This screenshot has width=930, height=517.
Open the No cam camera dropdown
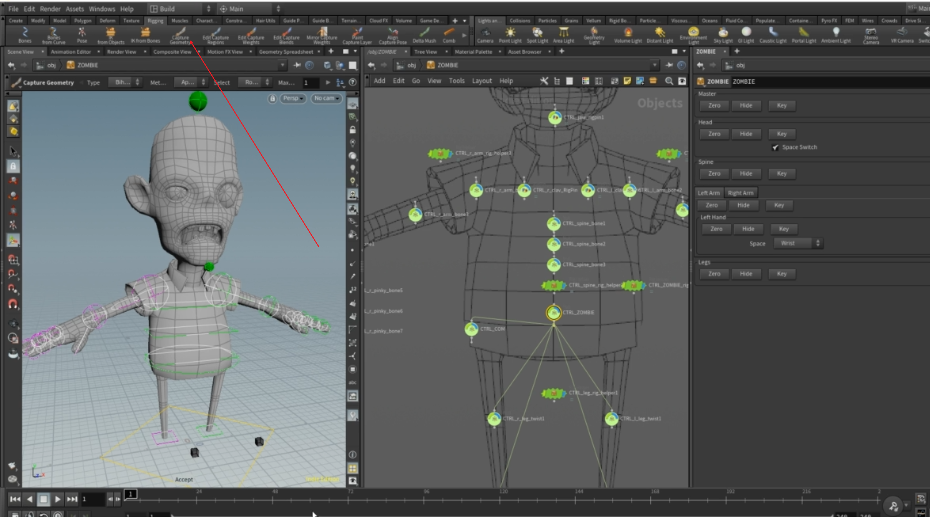click(x=326, y=98)
